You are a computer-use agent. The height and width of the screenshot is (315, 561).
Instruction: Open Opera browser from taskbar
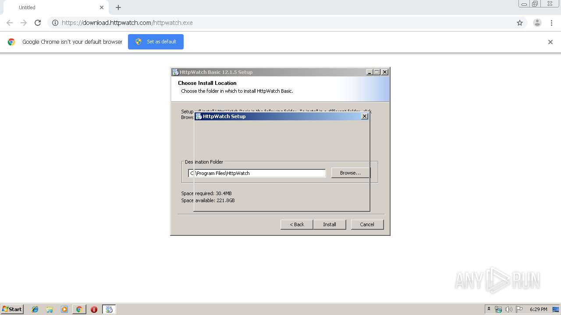94,309
